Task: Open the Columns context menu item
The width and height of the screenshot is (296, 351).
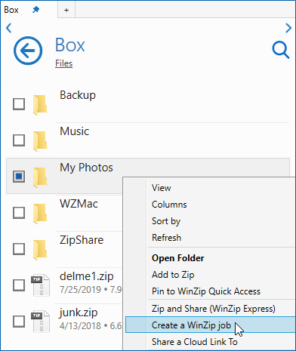Action: 210,205
